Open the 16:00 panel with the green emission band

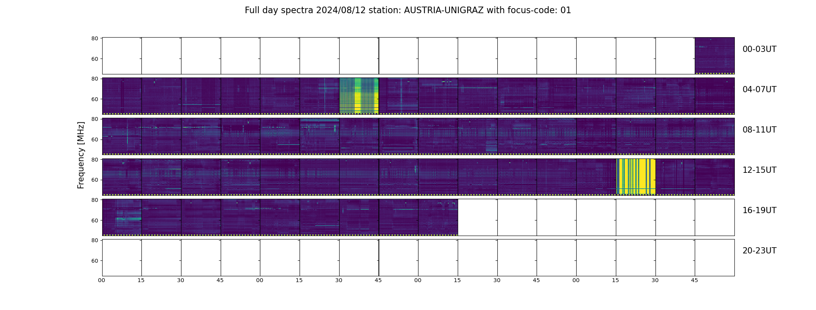click(122, 217)
